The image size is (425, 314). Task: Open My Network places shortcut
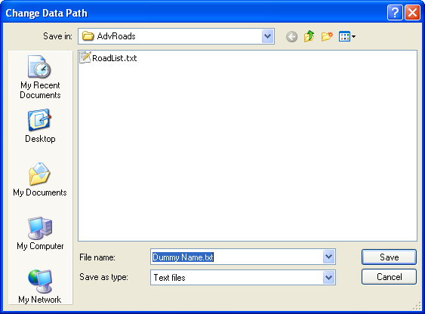tap(40, 286)
